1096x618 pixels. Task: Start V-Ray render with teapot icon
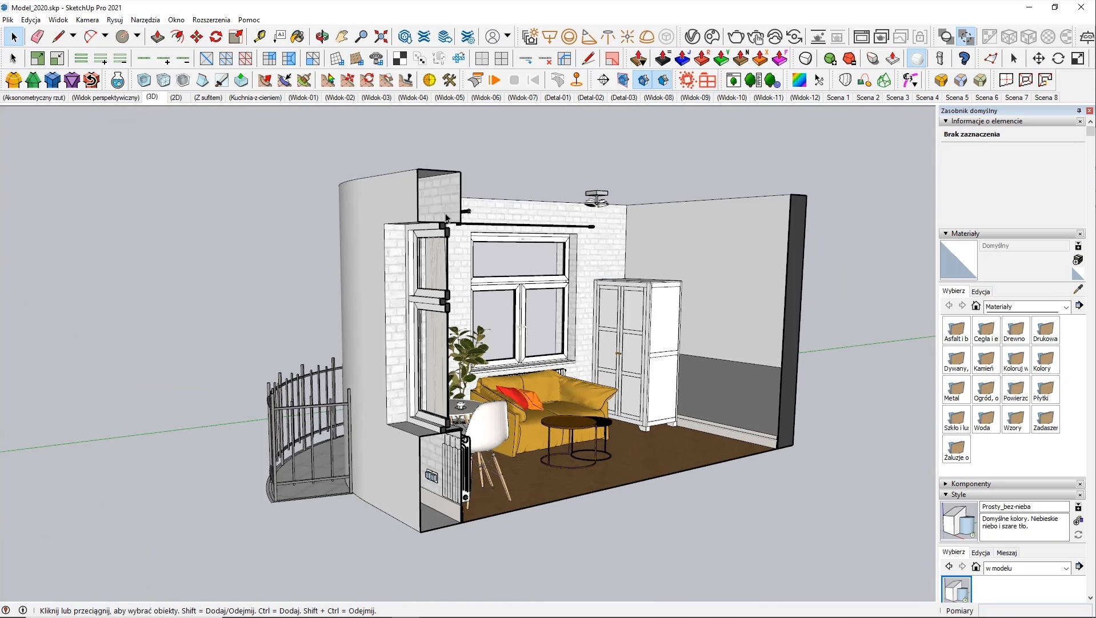736,37
